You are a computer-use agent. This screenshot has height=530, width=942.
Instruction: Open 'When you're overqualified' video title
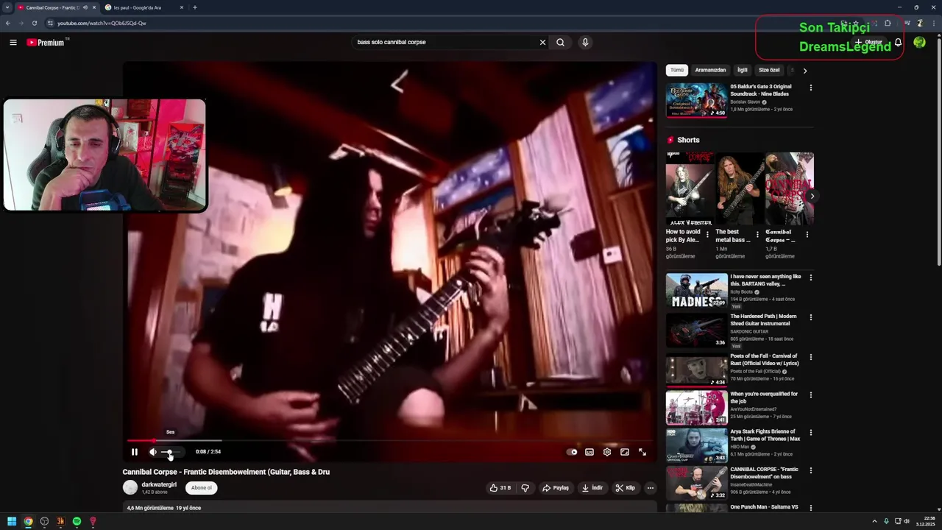(764, 397)
